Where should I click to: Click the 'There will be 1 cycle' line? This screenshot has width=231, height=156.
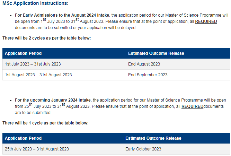click(x=45, y=123)
